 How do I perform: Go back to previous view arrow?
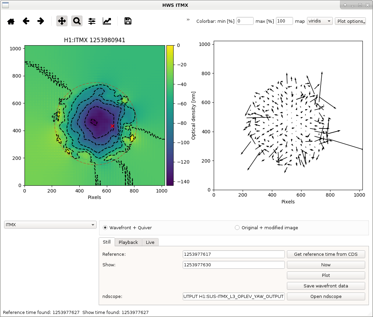pos(26,21)
